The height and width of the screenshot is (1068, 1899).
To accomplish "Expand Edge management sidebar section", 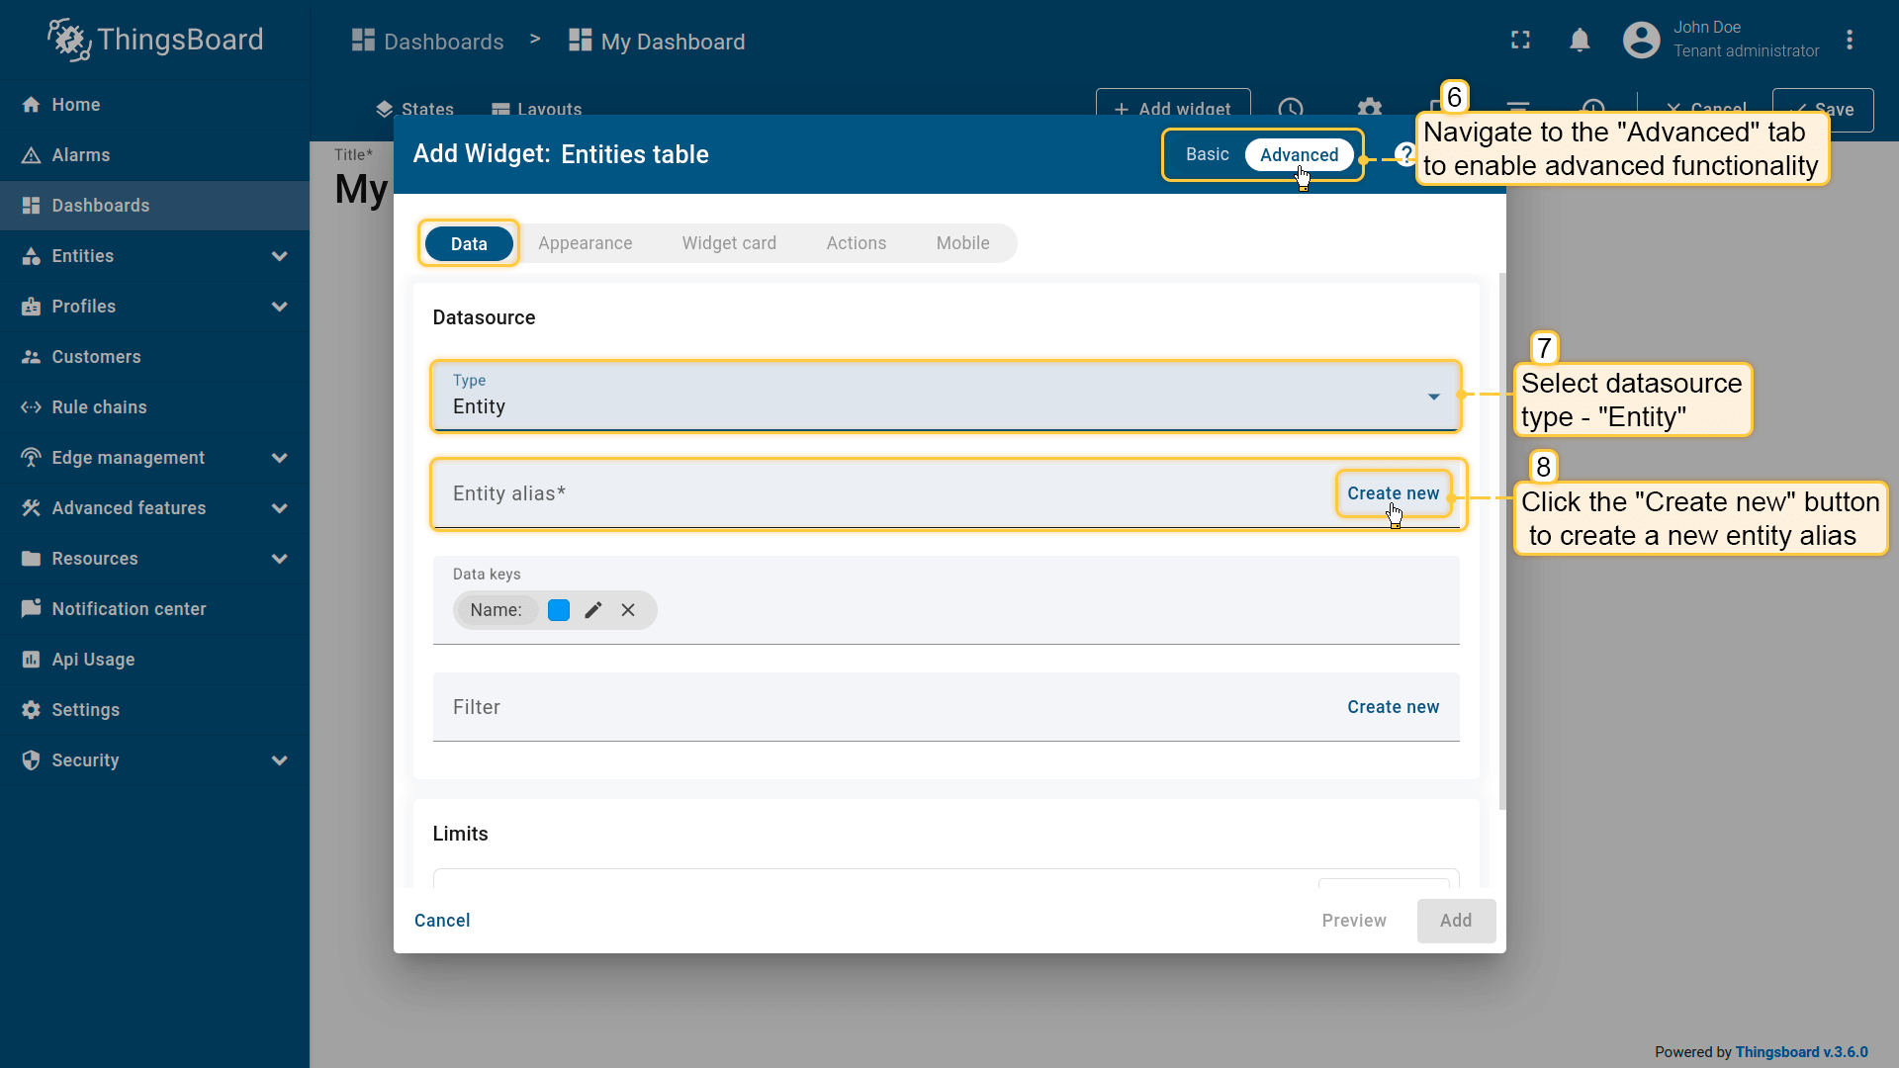I will point(279,458).
